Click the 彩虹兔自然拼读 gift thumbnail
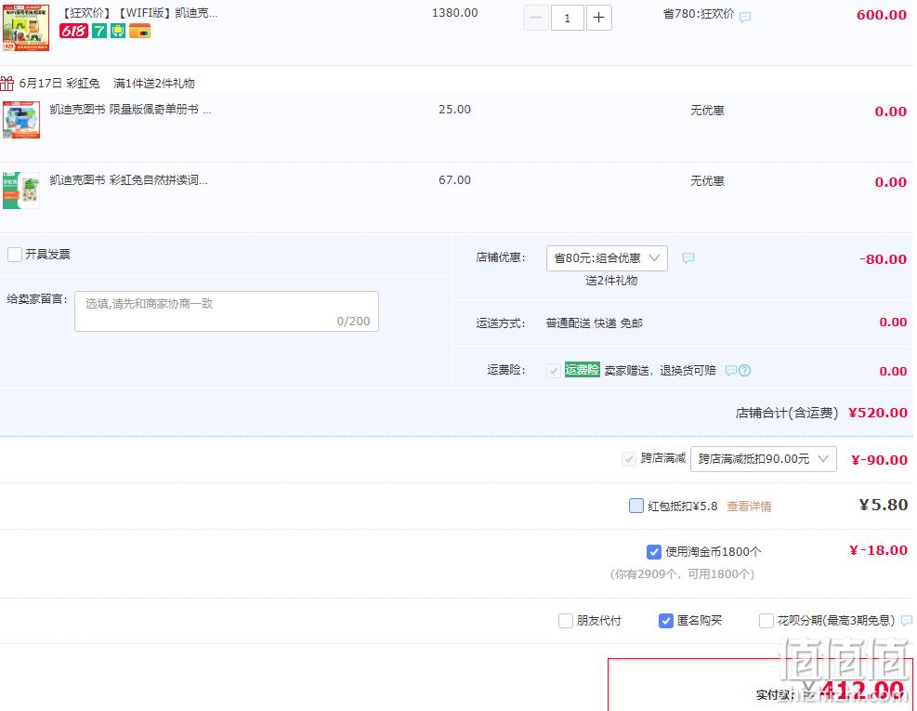Screen dimensions: 917x711 click(21, 191)
